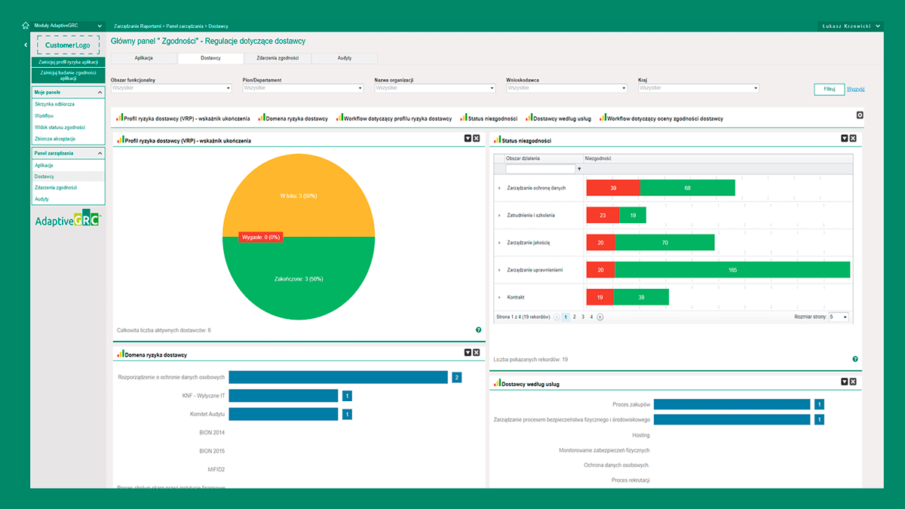Click help icon under Status niezgodności

tap(855, 360)
